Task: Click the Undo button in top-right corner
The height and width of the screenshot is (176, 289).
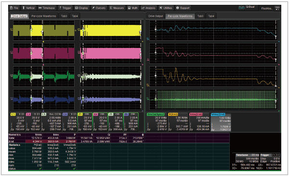Action: [x=277, y=8]
